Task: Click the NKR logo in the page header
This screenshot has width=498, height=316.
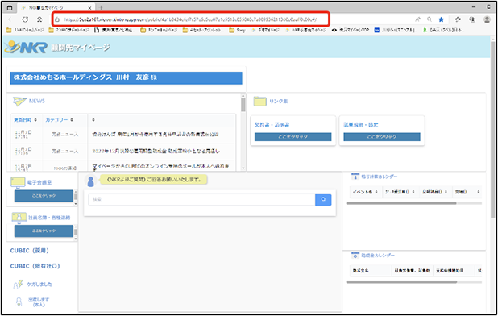Action: [26, 47]
